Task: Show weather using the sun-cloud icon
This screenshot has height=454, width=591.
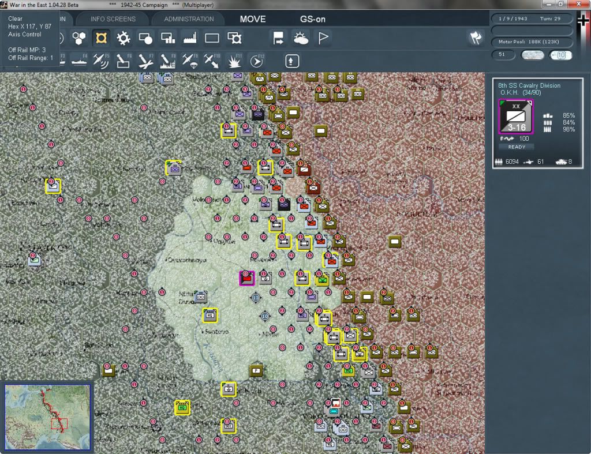Action: pyautogui.click(x=301, y=38)
